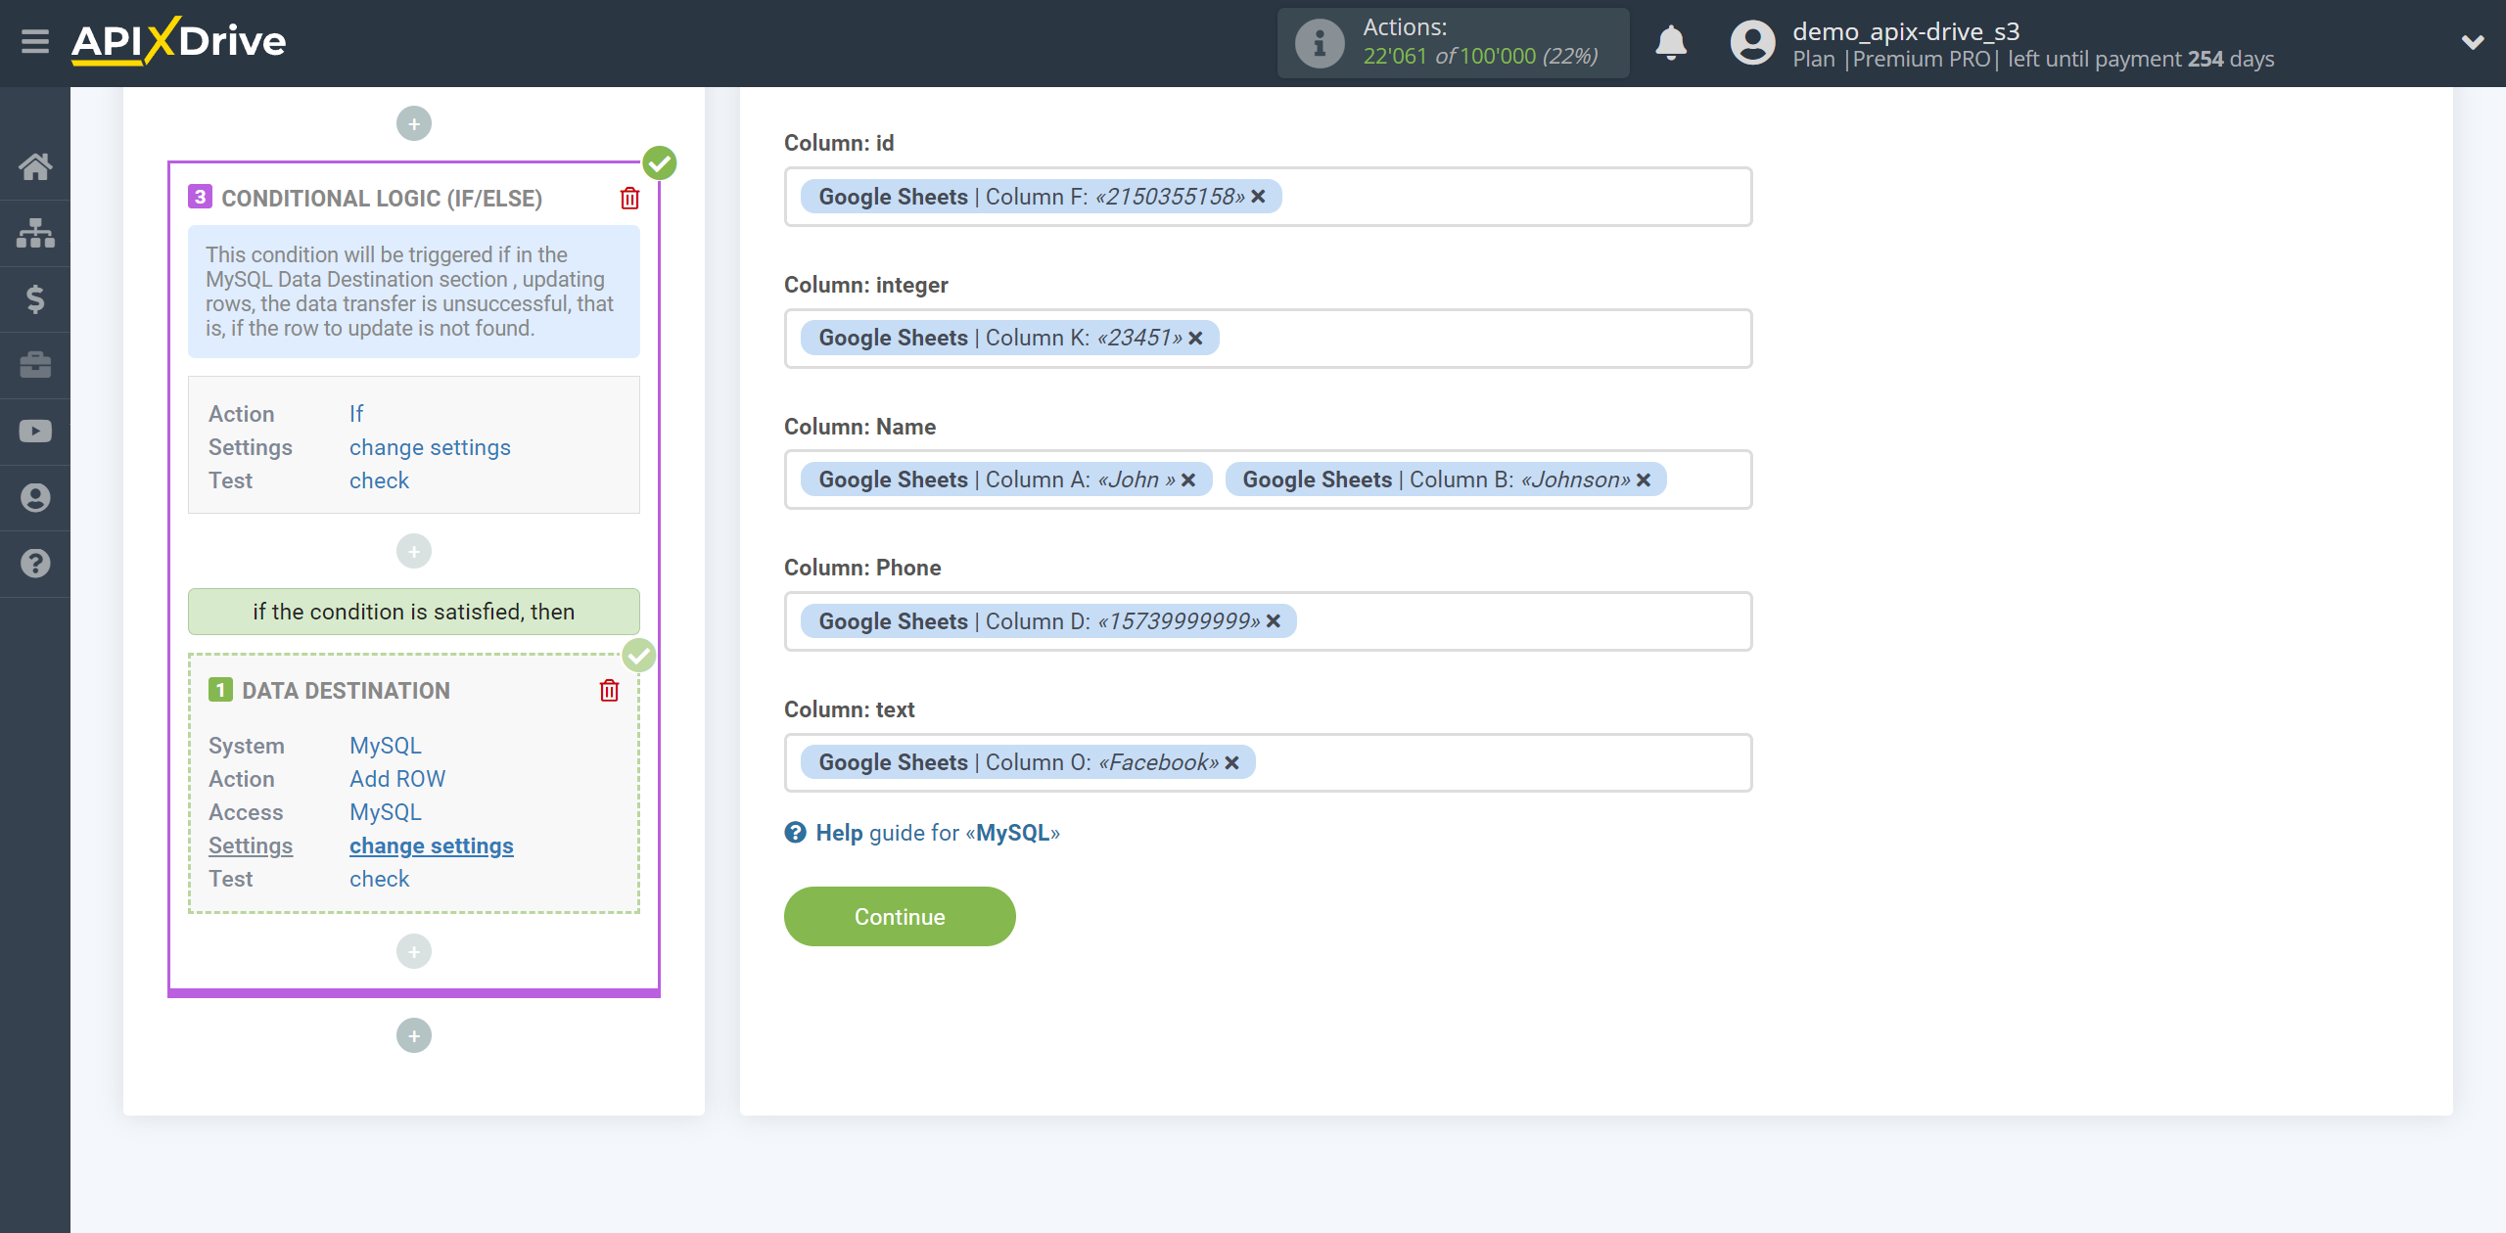Screen dimensions: 2506x1233
Task: Remove Column O Facebook tag
Action: click(1232, 762)
